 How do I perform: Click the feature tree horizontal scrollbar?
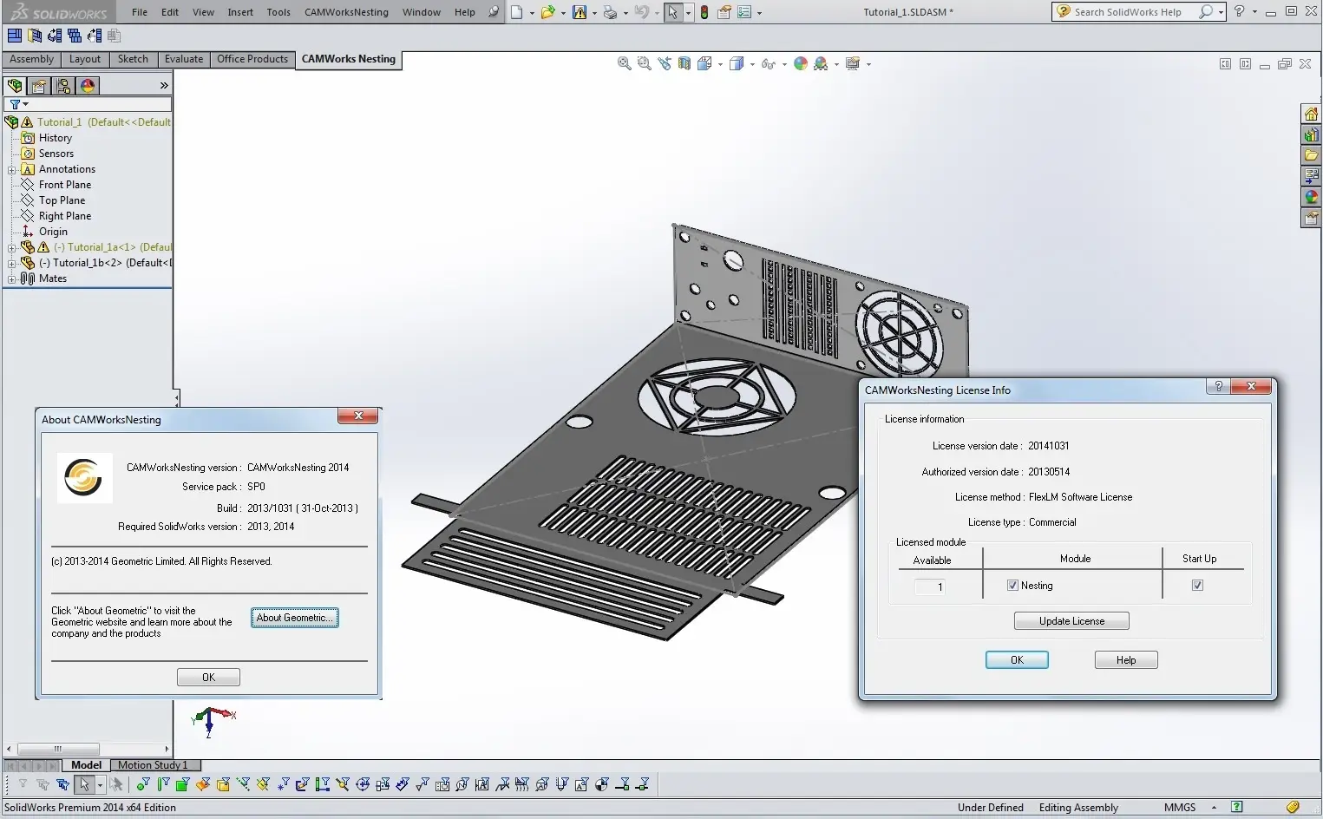pyautogui.click(x=58, y=749)
